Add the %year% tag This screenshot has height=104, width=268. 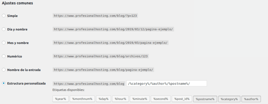click(x=60, y=99)
